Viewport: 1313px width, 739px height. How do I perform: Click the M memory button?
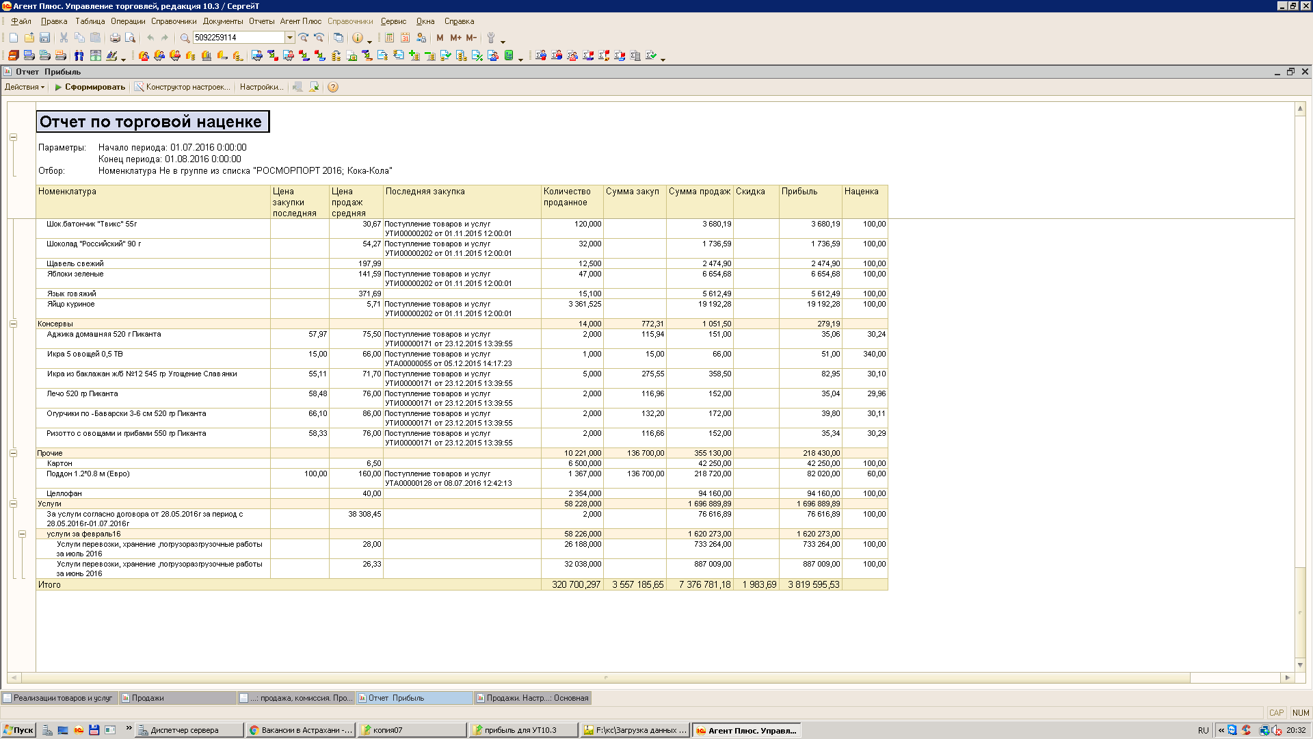point(440,38)
